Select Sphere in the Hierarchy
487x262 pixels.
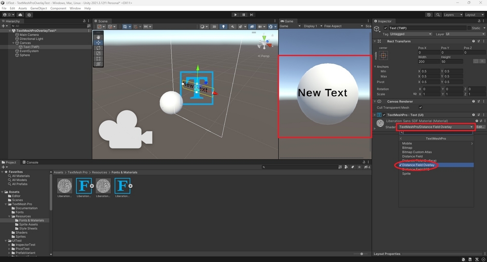[x=25, y=55]
